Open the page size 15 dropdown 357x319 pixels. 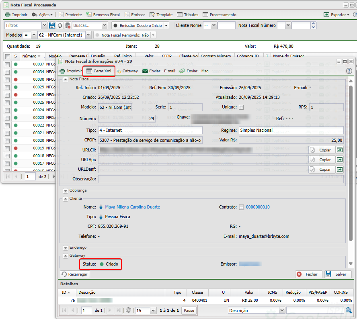153,311
